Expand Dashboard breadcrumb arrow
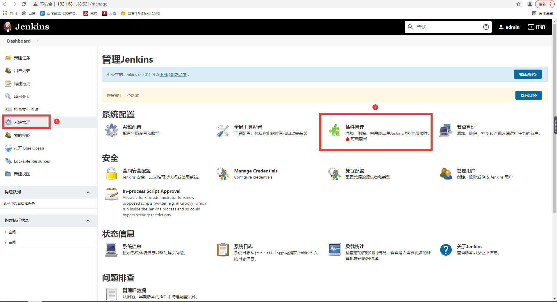Image resolution: width=557 pixels, height=302 pixels. tap(38, 41)
